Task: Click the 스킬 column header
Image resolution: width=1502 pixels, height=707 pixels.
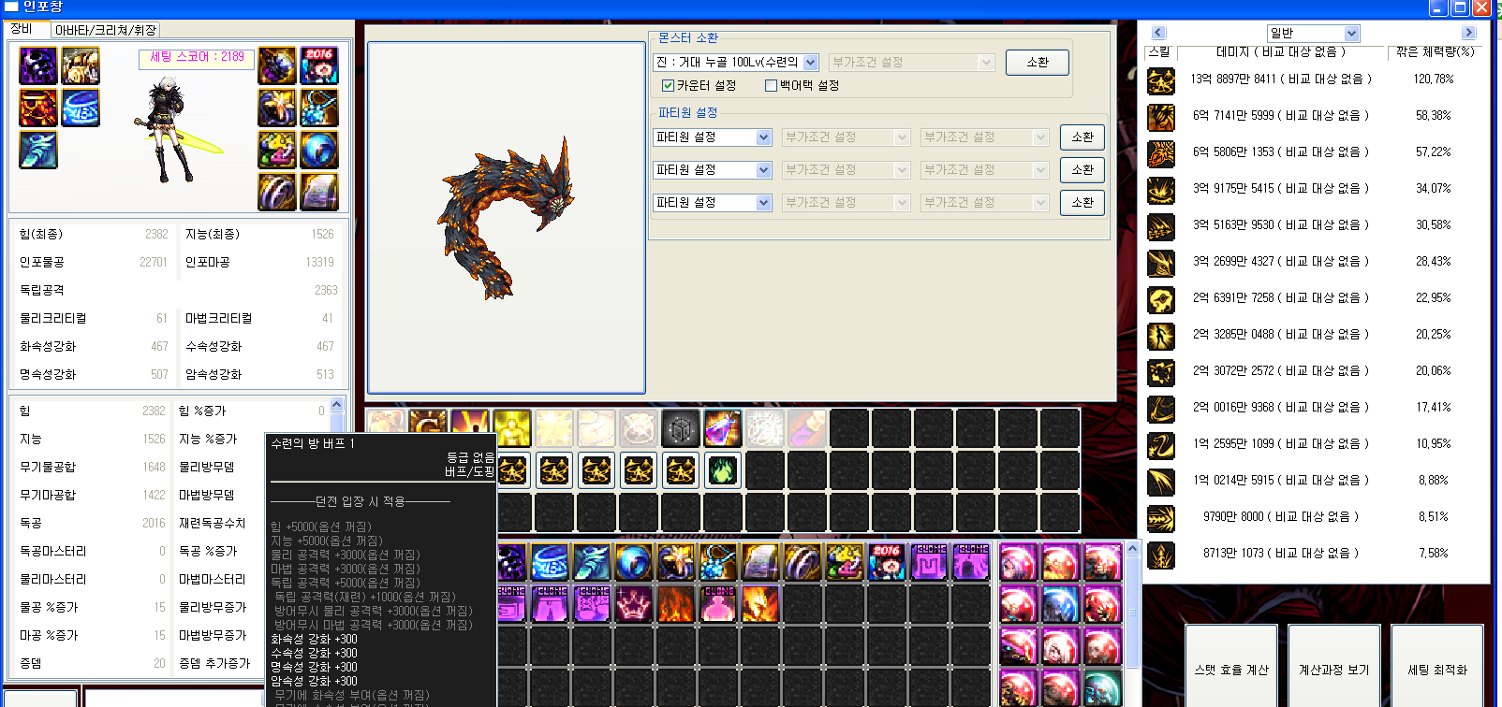Action: tap(1159, 52)
